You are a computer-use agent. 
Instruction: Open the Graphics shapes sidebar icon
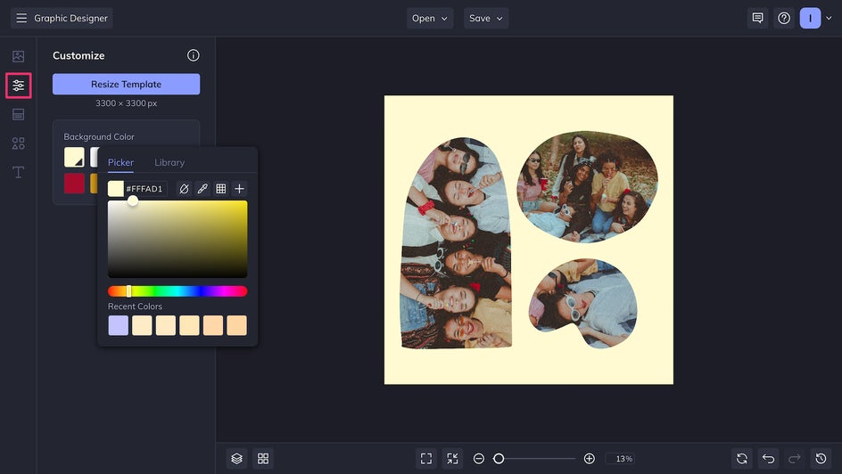click(x=18, y=143)
